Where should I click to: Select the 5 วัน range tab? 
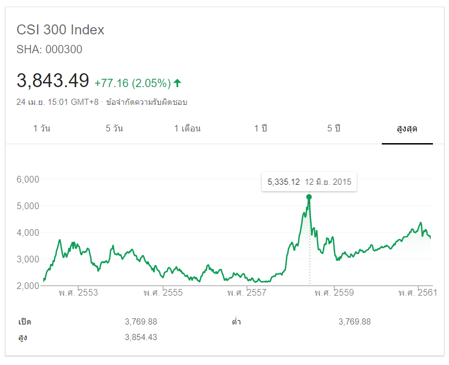point(114,129)
